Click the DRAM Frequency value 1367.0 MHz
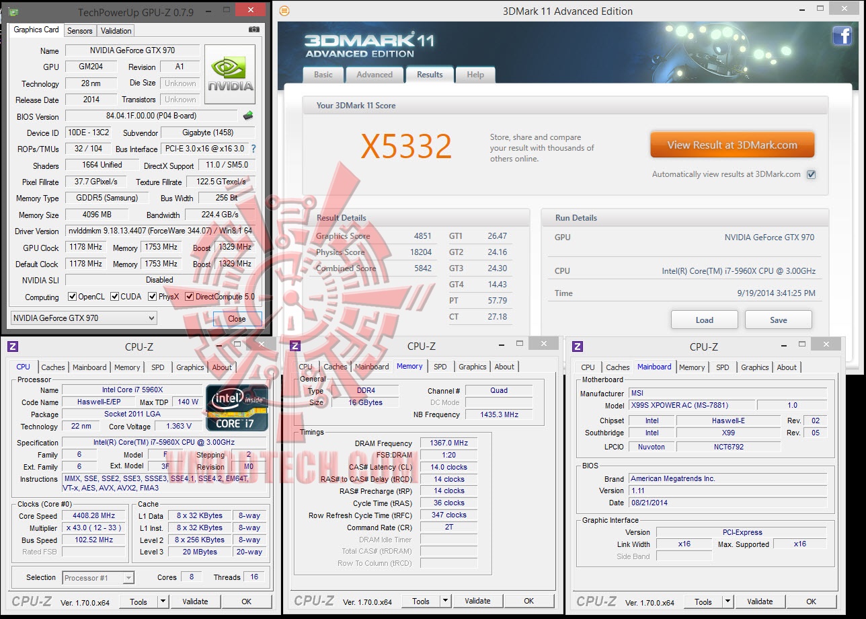 pyautogui.click(x=449, y=443)
